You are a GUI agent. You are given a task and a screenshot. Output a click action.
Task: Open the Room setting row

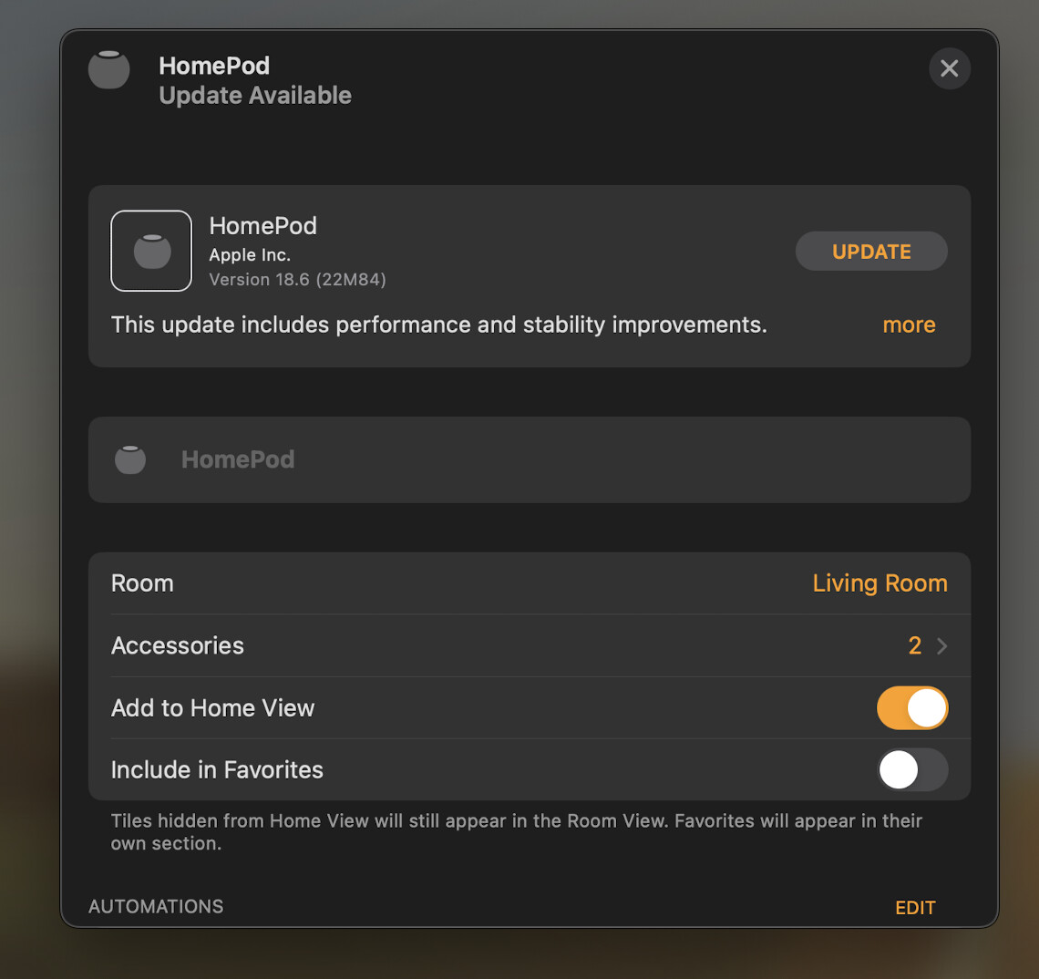(530, 583)
